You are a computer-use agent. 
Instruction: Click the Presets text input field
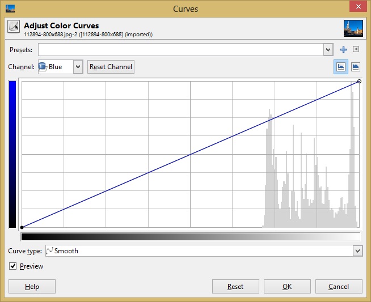click(180, 50)
